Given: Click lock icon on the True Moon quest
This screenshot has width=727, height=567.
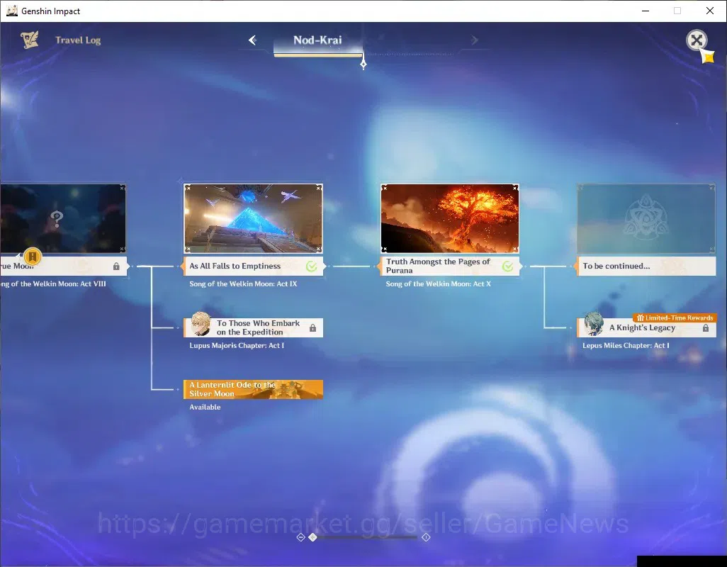Looking at the screenshot, I should [x=116, y=266].
